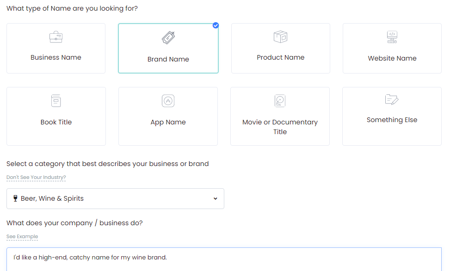Image resolution: width=450 pixels, height=271 pixels.
Task: Click the See Example link
Action: (x=22, y=237)
